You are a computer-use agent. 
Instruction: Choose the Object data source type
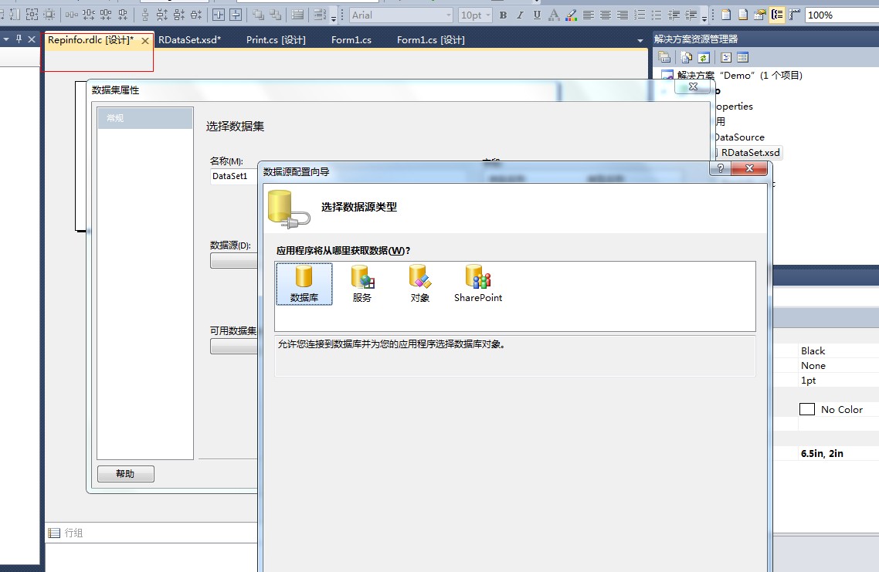(x=420, y=284)
